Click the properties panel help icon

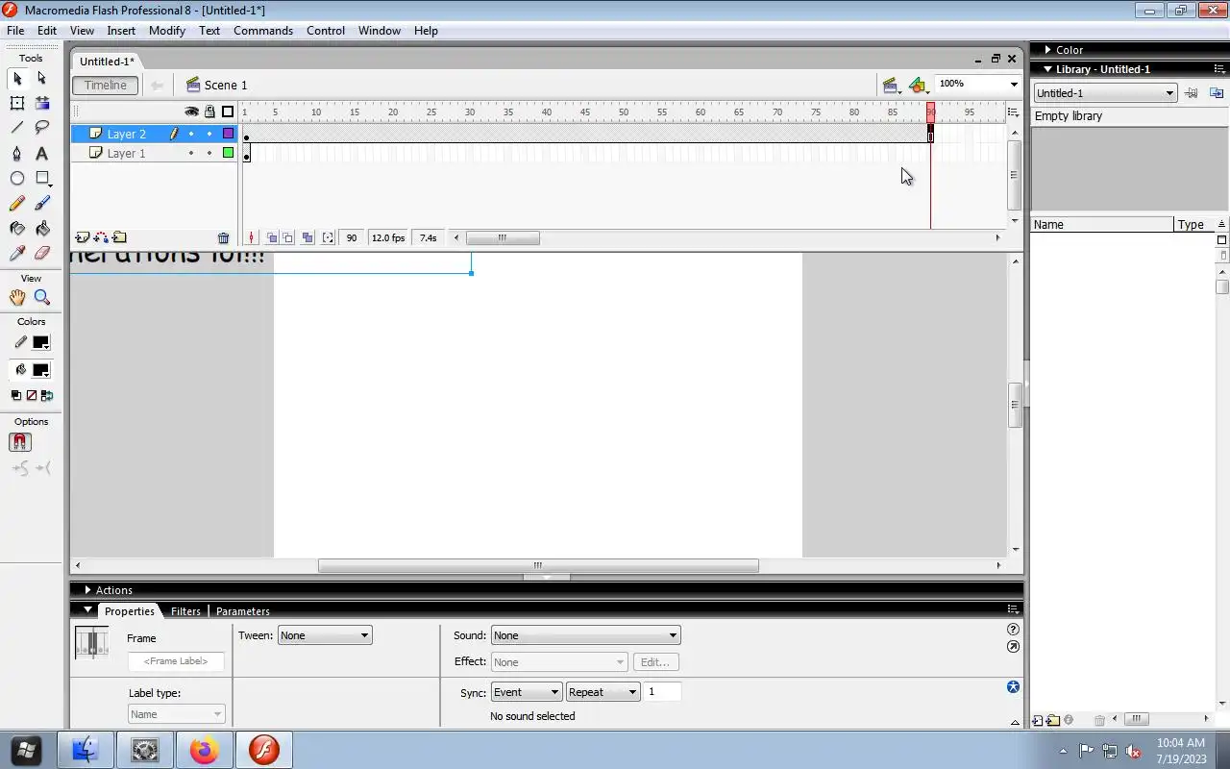click(x=1013, y=630)
